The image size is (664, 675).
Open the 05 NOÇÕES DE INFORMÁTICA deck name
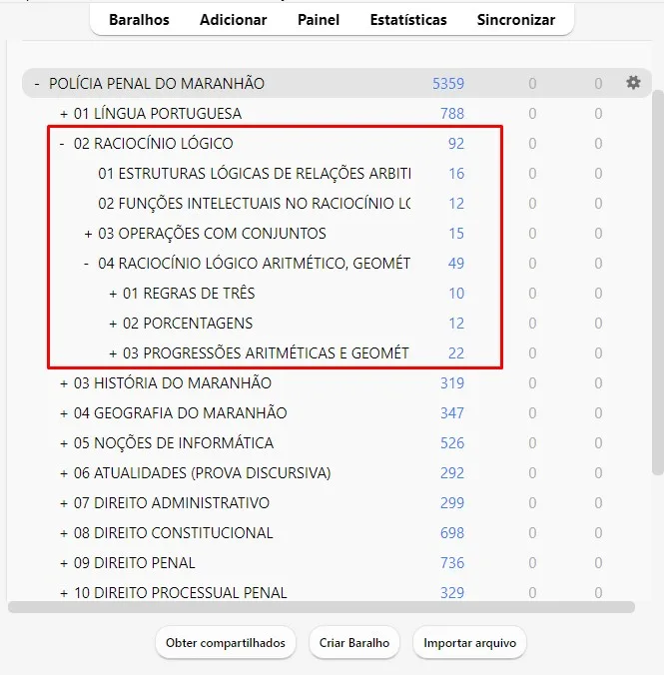(174, 443)
